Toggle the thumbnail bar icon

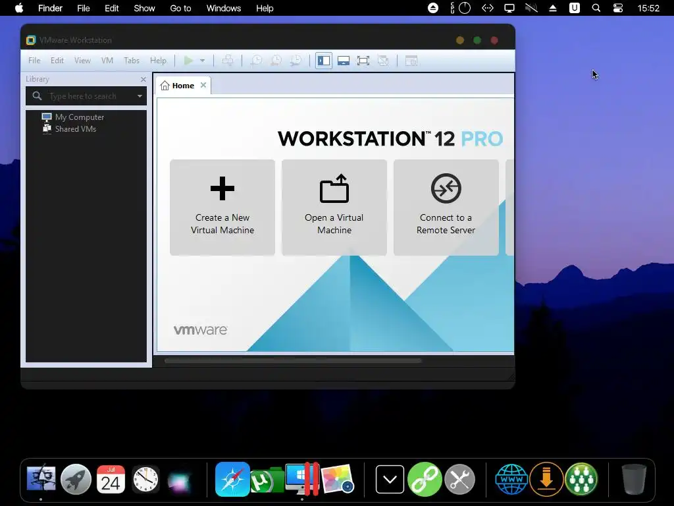(x=344, y=61)
